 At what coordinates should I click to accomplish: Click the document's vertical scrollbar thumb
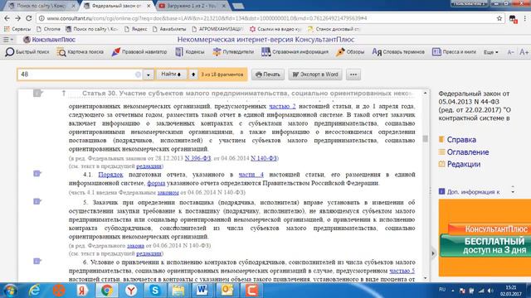click(x=426, y=138)
